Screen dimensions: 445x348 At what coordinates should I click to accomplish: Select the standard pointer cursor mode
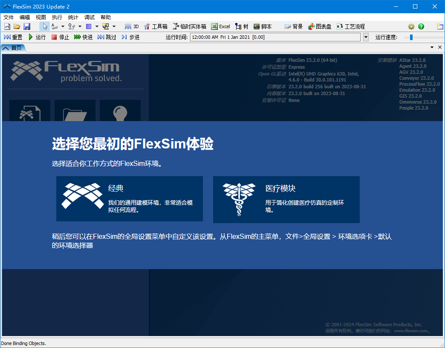(x=45, y=27)
